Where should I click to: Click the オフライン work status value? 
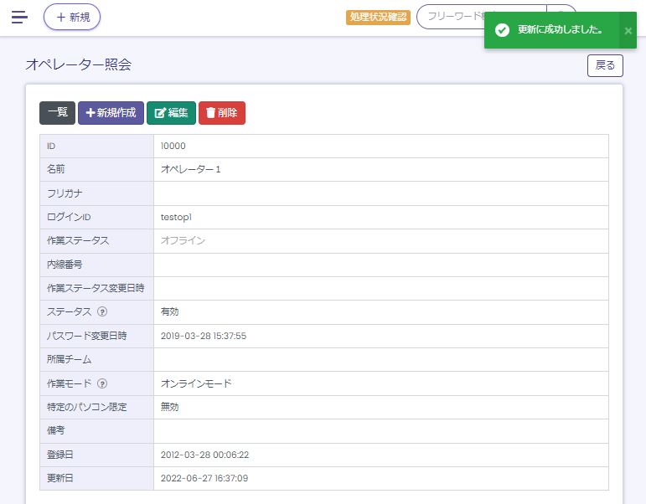tap(183, 240)
